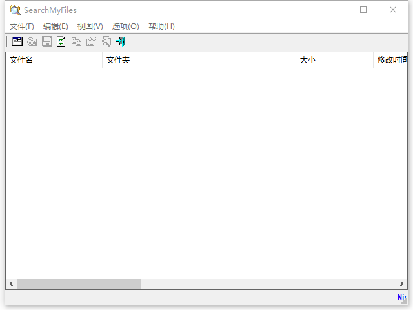
Task: Click the SearchMyFiles title bar app icon
Action: (x=15, y=10)
